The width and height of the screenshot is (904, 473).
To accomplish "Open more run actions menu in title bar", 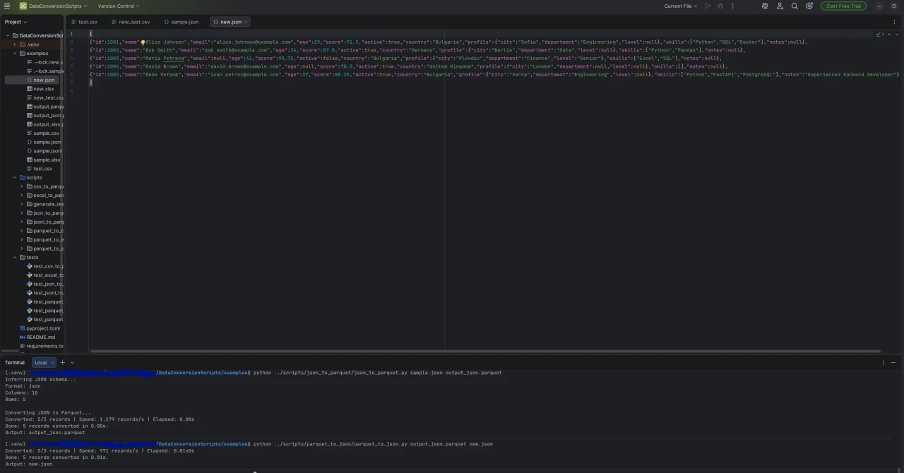I will (x=732, y=6).
